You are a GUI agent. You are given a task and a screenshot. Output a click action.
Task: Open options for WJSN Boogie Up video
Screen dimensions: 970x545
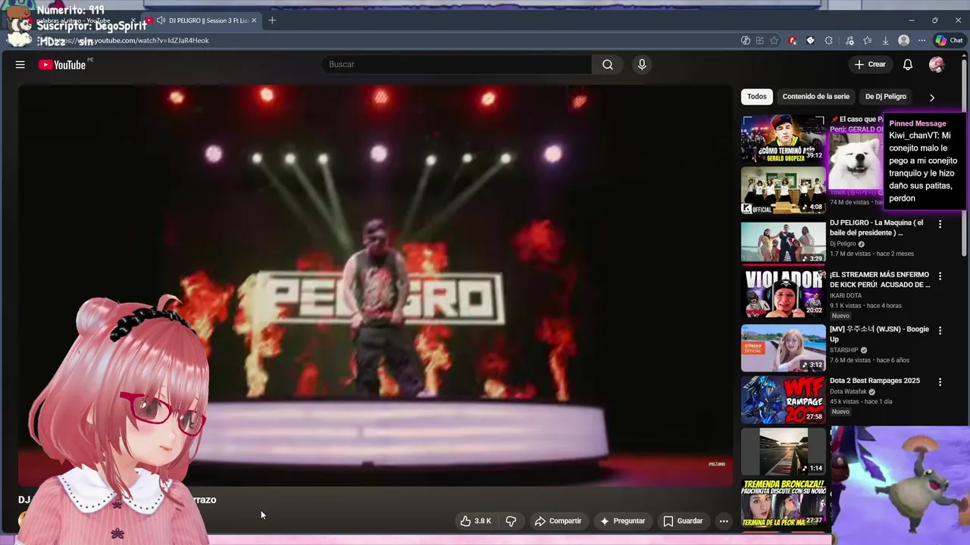(940, 331)
